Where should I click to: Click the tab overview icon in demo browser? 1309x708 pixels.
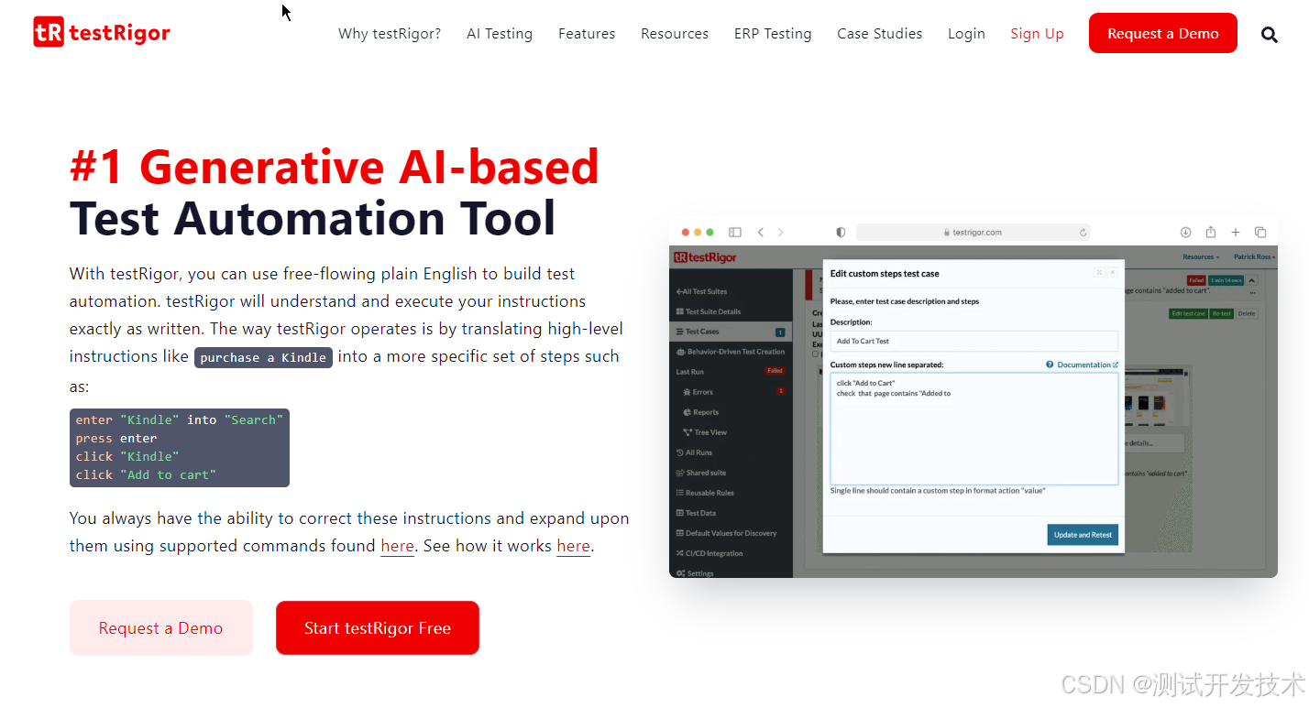coord(1260,233)
